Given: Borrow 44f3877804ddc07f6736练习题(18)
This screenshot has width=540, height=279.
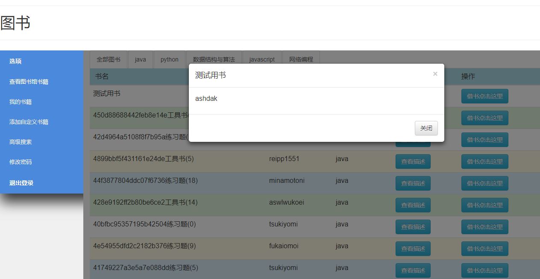Looking at the screenshot, I should [485, 183].
